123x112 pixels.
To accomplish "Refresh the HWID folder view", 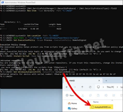I will coord(90,87).
